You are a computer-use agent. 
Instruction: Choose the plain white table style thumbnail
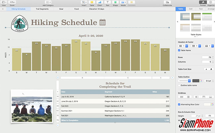click(x=207, y=28)
